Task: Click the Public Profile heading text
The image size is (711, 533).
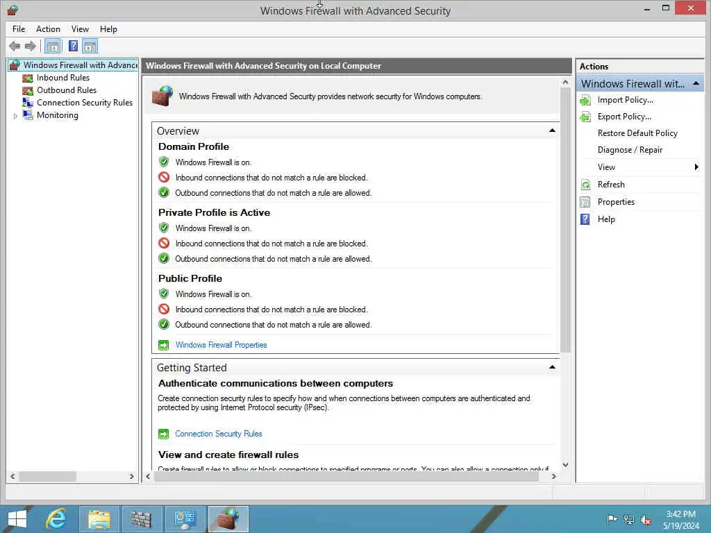Action: click(190, 278)
